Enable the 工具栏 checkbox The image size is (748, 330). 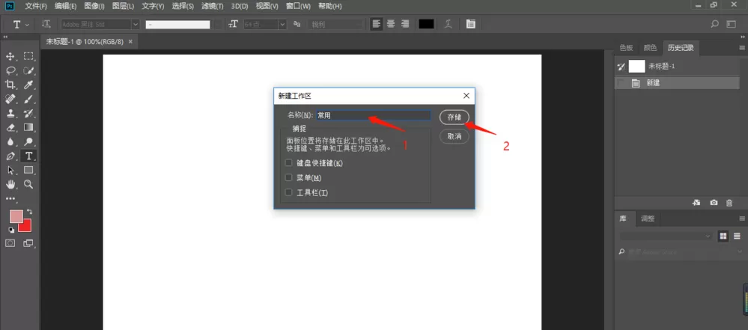pyautogui.click(x=288, y=192)
